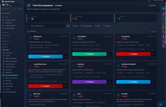The height and width of the screenshot is (107, 166).
Task: Expand the Manage section
Action: (12, 47)
